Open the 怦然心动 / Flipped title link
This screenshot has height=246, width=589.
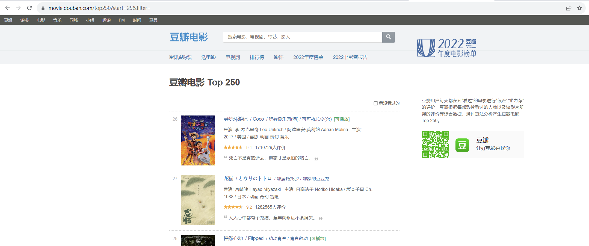point(244,238)
